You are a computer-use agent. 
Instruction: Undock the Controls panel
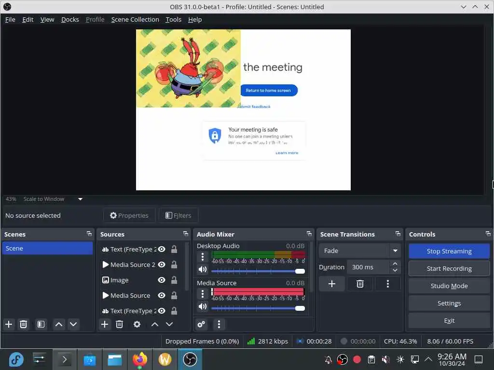(x=488, y=234)
